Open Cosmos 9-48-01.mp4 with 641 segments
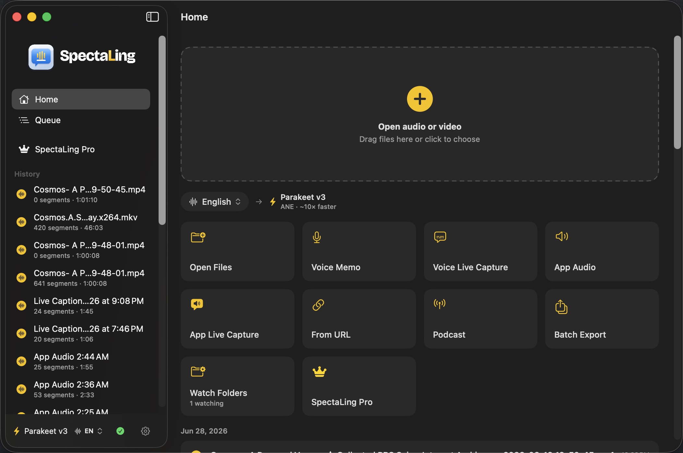Screen dimensions: 683x453 pos(81,278)
